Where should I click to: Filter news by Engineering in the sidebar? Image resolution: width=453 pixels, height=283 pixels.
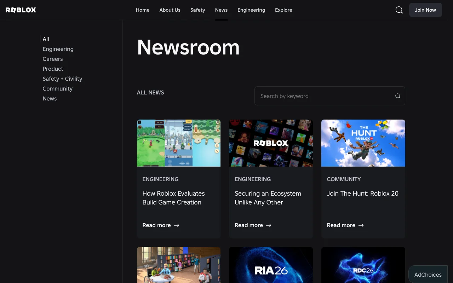(58, 49)
